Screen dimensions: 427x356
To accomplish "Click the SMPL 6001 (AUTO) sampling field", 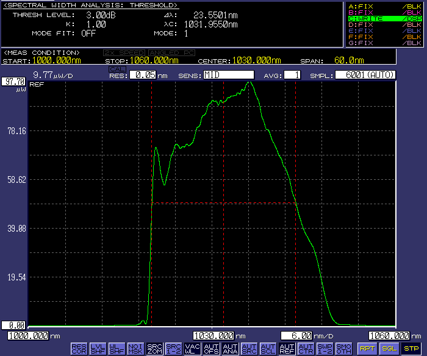I will tap(365, 75).
